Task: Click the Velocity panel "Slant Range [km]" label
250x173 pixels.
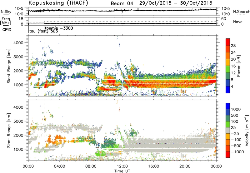Action: pyautogui.click(x=9, y=131)
